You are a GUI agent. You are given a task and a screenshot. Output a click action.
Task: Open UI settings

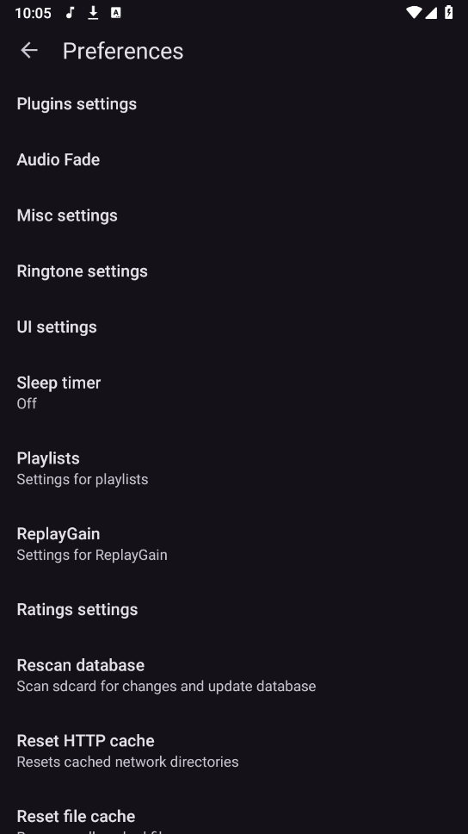[234, 327]
